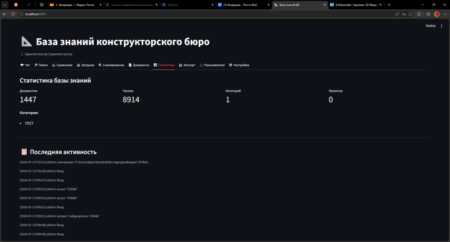Image resolution: width=450 pixels, height=242 pixels.
Task: Open the Сравнение tab
Action: click(62, 65)
